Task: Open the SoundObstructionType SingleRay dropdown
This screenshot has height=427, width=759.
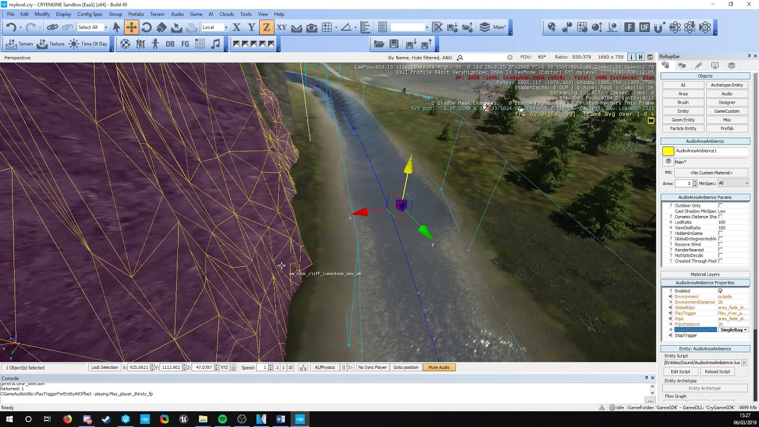Action: (x=734, y=330)
